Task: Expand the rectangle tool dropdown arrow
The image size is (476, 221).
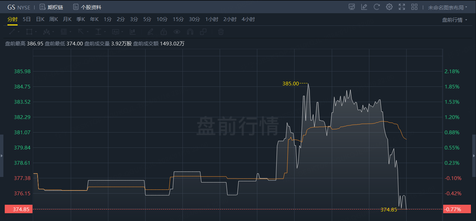Action: pyautogui.click(x=36, y=32)
